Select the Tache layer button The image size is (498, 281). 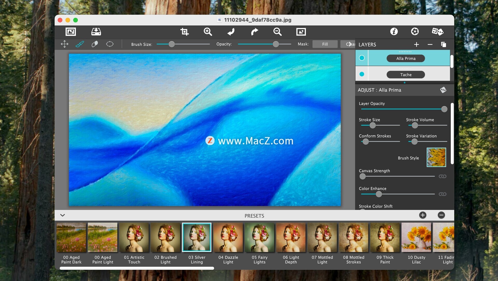(x=406, y=75)
